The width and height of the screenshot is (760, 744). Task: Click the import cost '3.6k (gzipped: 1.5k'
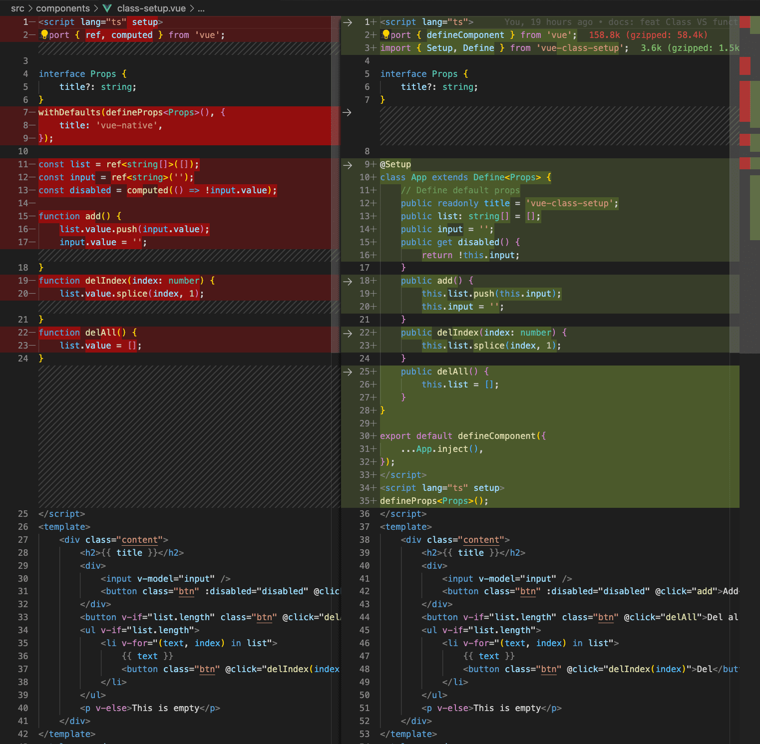(690, 48)
